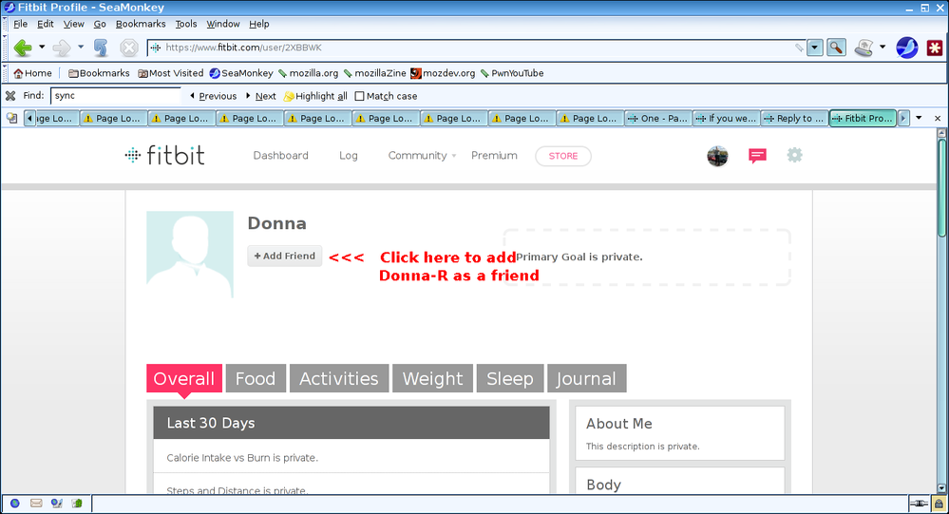949x514 pixels.
Task: Reload the current page
Action: click(x=101, y=48)
